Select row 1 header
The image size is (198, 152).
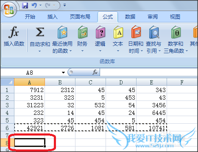point(7,90)
